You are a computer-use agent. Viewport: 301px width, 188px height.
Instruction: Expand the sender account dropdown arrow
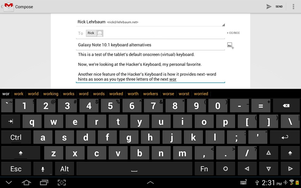tap(223, 25)
